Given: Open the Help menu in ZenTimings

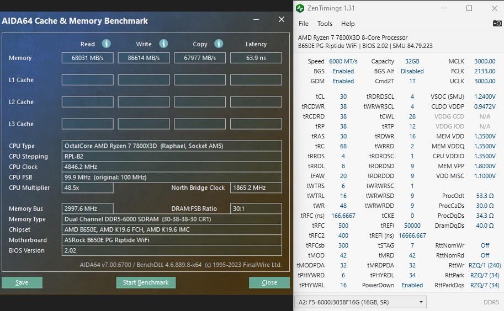Looking at the screenshot, I should tap(348, 23).
